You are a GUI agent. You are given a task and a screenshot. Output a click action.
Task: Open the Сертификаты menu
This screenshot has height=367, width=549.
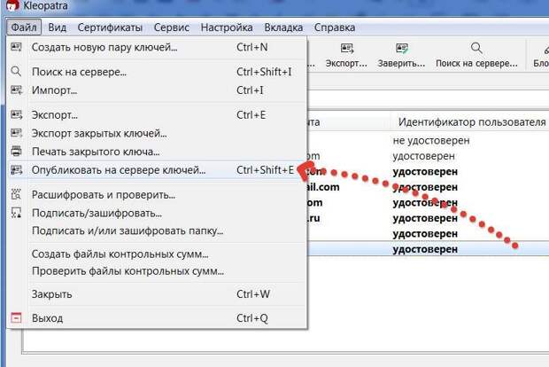point(110,27)
